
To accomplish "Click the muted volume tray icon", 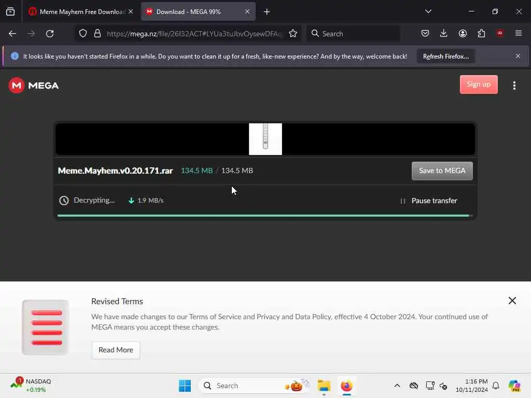I will [443, 386].
